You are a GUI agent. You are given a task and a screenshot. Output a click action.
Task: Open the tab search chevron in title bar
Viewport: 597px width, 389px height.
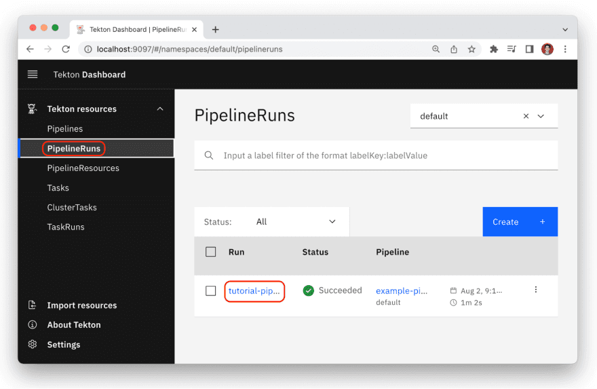(x=565, y=30)
